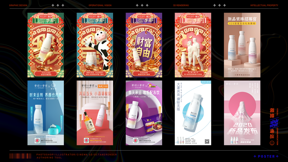The image size is (288, 162).
Task: Click the QR code on 大暑炎炎 poster
Action: 207,141
